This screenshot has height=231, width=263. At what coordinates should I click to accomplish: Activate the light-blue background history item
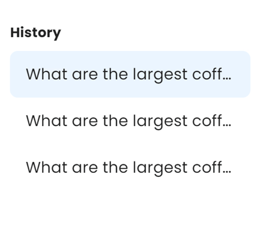tap(130, 74)
